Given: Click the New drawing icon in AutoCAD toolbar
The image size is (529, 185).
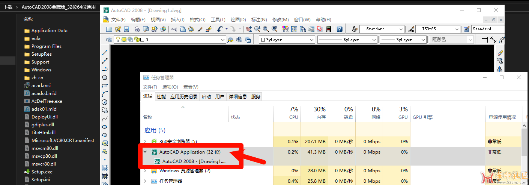Looking at the screenshot, I should 109,29.
